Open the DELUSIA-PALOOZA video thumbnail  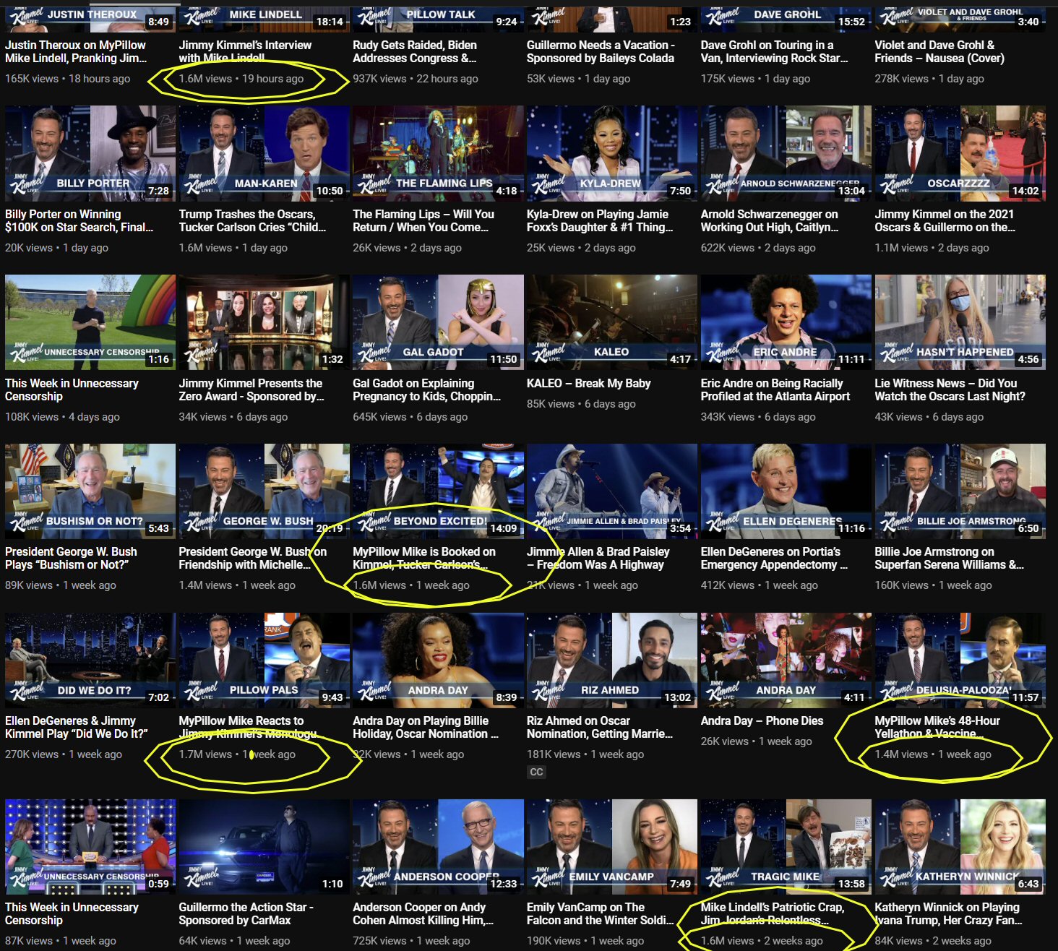(960, 660)
